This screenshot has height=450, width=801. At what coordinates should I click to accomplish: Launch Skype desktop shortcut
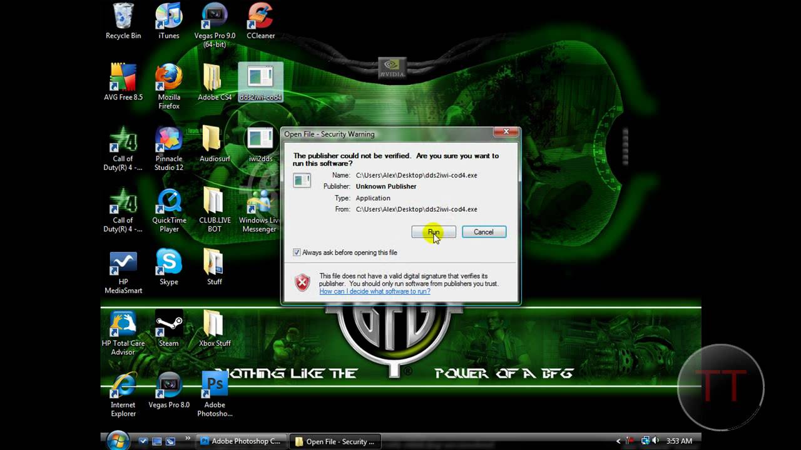[169, 267]
